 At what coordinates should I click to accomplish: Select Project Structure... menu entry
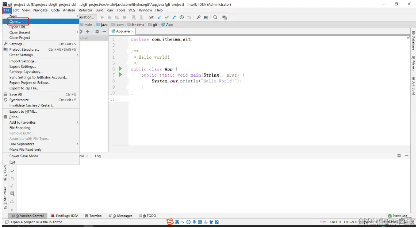point(41,49)
